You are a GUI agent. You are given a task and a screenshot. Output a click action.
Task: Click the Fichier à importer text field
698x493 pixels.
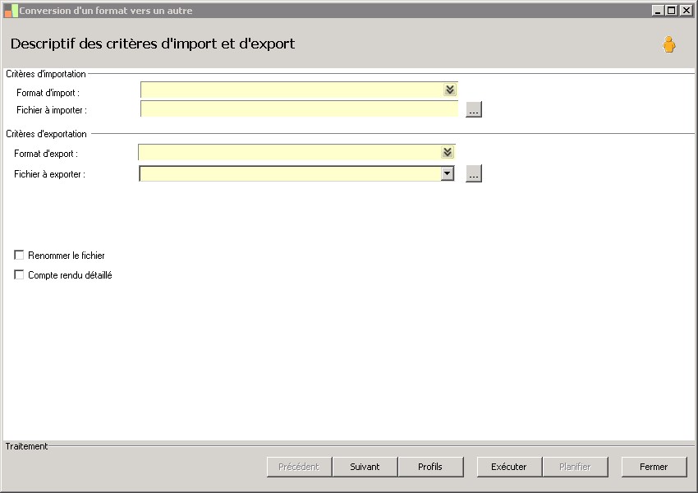299,109
